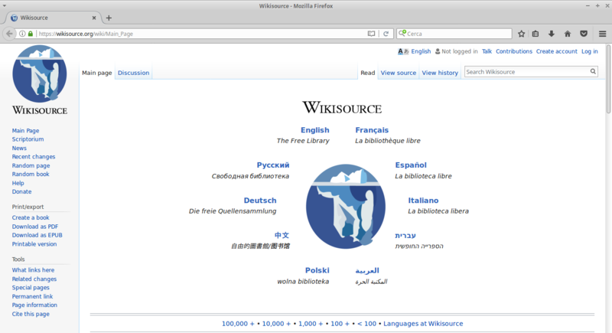This screenshot has height=333, width=612.
Task: Select the Read tab
Action: point(368,73)
